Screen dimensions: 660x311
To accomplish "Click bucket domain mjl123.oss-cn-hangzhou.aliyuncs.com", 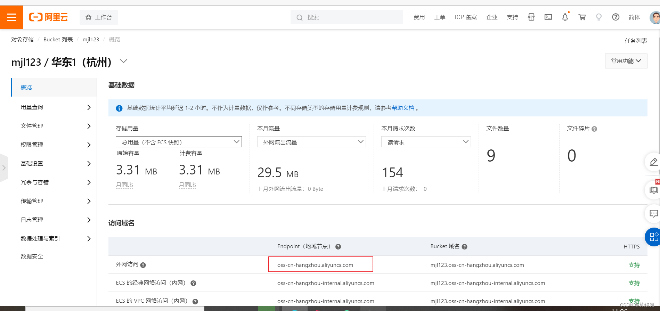I will (x=477, y=265).
